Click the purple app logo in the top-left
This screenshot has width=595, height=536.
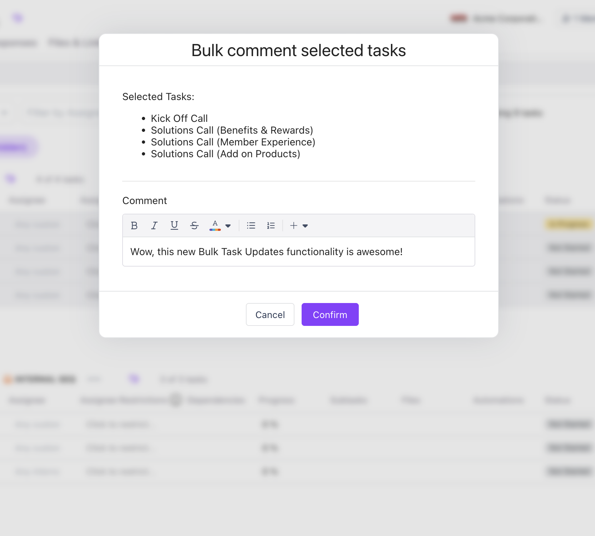click(x=18, y=18)
